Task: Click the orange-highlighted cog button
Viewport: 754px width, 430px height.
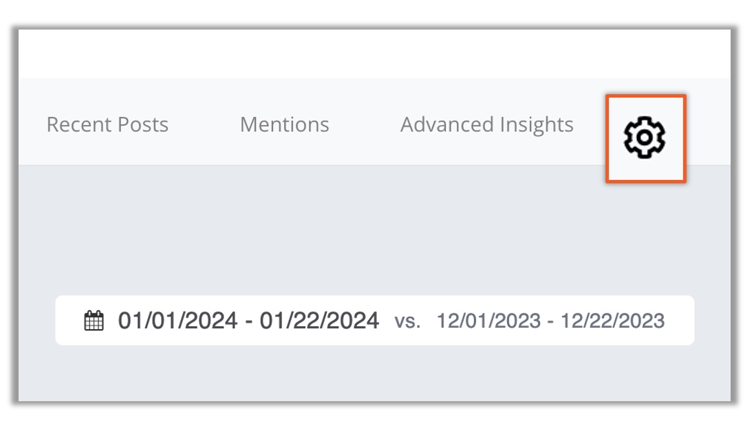Action: (645, 139)
